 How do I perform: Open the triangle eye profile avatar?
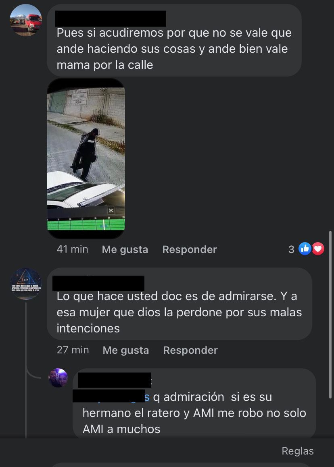tap(26, 284)
